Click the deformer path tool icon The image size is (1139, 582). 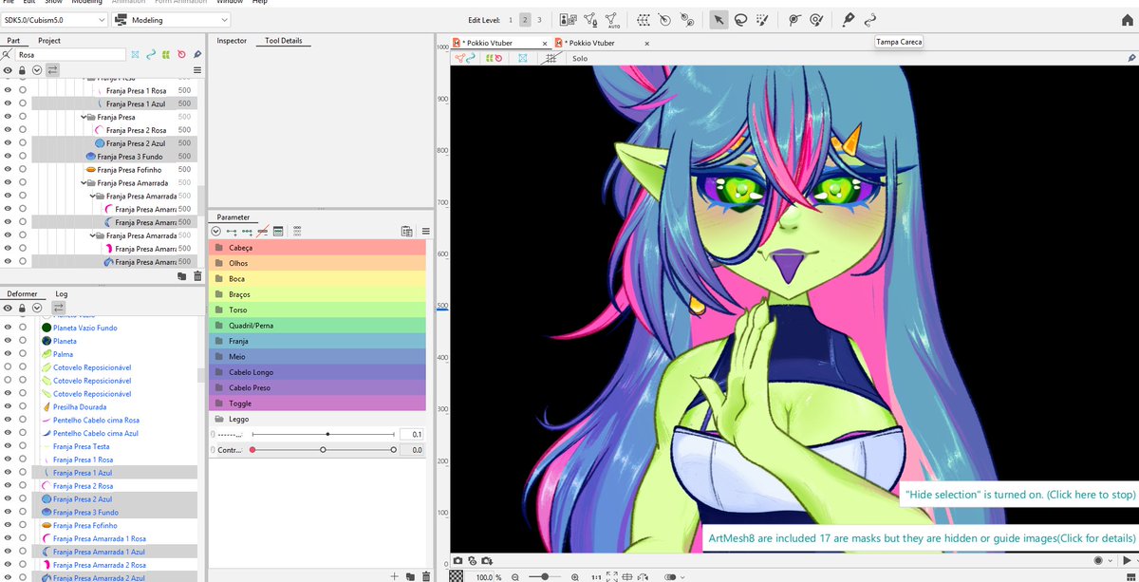click(x=686, y=19)
